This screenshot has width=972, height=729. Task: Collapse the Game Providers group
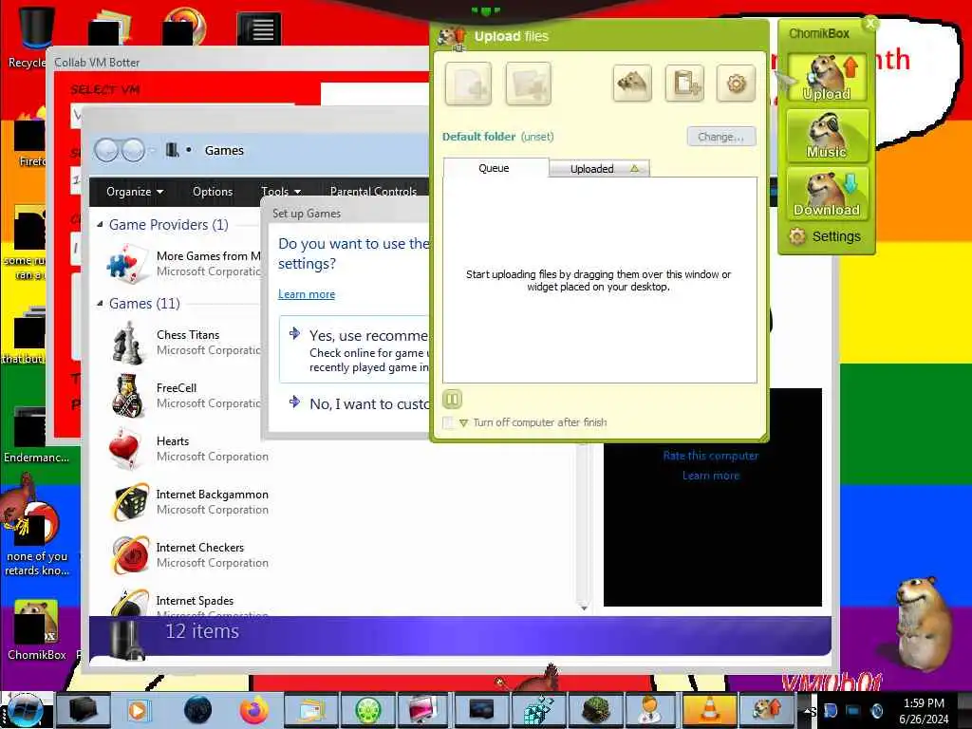[x=100, y=225]
